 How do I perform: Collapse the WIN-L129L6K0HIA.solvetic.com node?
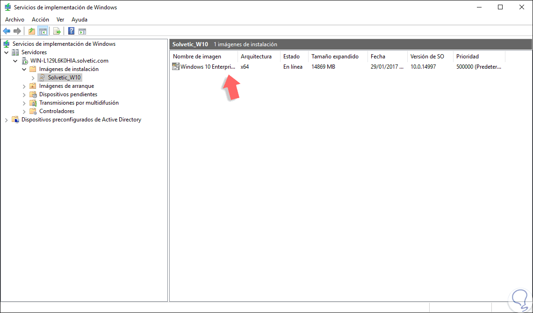pyautogui.click(x=15, y=61)
